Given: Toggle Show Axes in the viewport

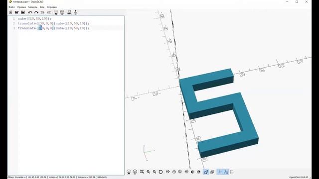Looking at the screenshot, I should [220, 172].
